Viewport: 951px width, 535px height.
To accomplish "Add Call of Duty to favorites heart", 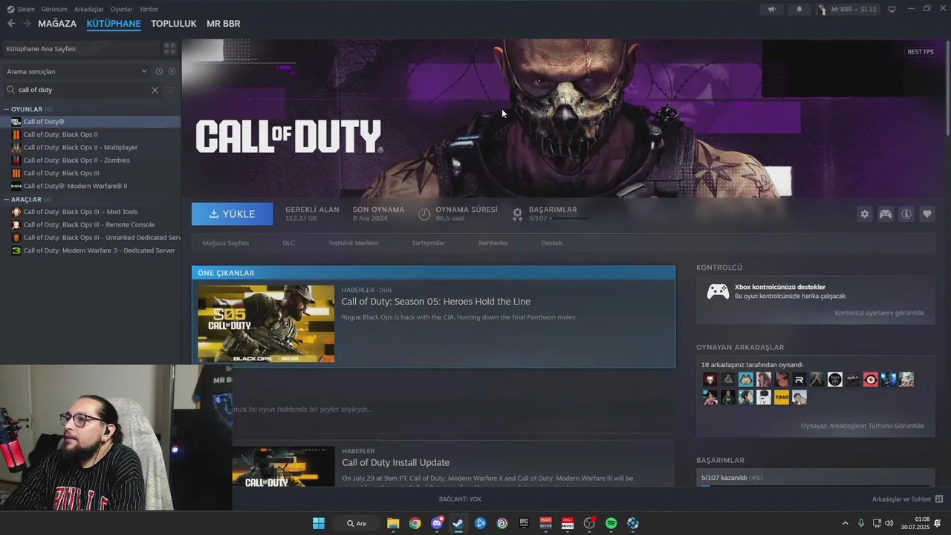I will pos(927,214).
